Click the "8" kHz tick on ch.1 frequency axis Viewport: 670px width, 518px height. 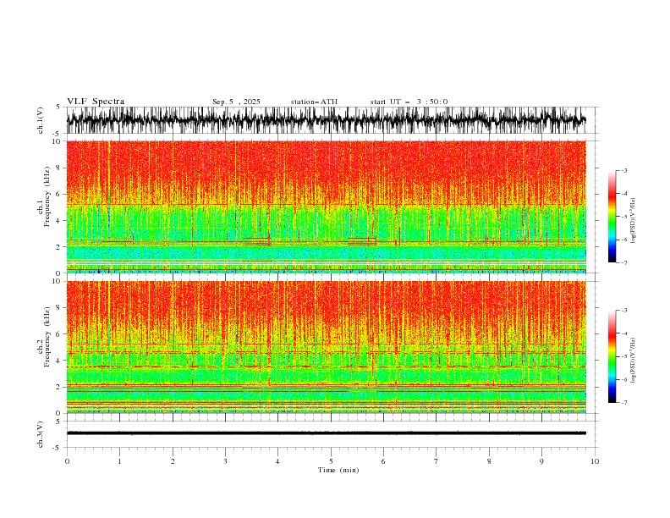click(x=58, y=168)
